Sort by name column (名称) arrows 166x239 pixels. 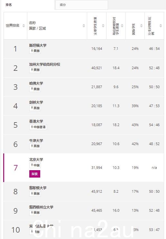[84, 26]
